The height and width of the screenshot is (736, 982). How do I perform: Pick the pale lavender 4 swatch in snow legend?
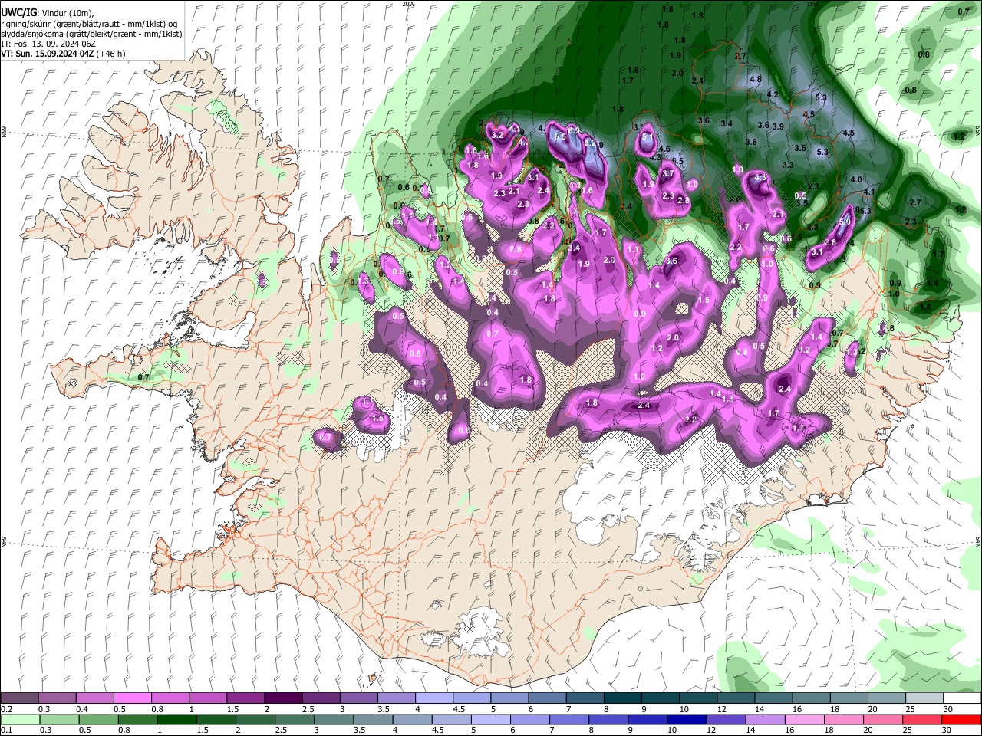tap(434, 698)
